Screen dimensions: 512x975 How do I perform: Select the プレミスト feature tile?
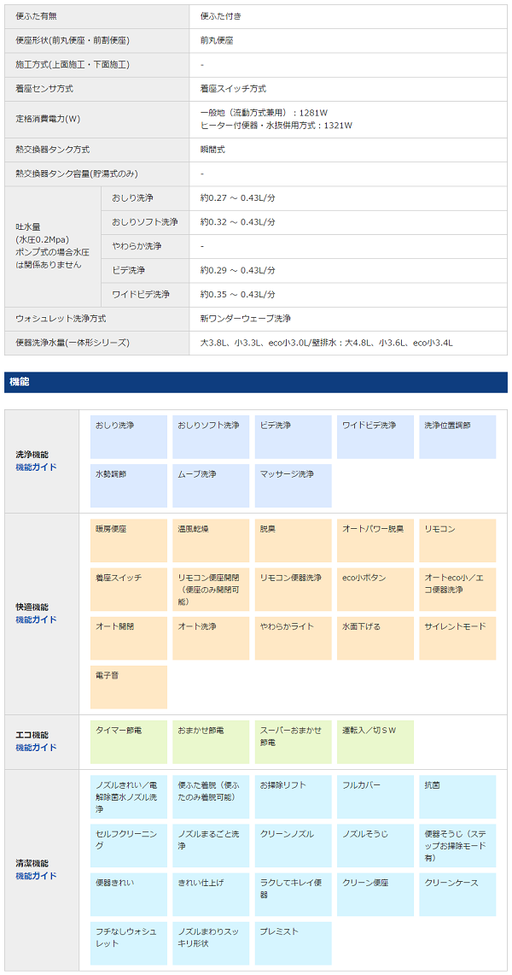[x=293, y=943]
